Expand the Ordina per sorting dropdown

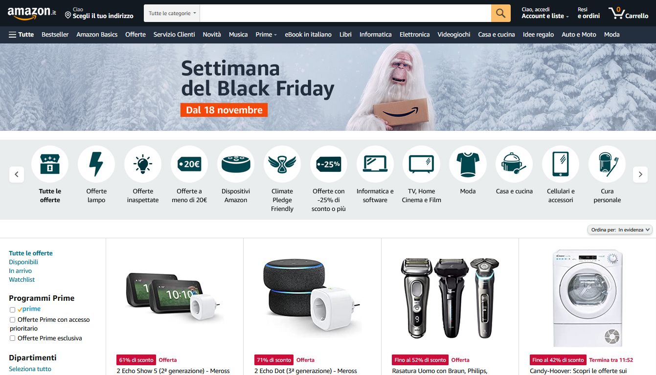click(x=620, y=229)
